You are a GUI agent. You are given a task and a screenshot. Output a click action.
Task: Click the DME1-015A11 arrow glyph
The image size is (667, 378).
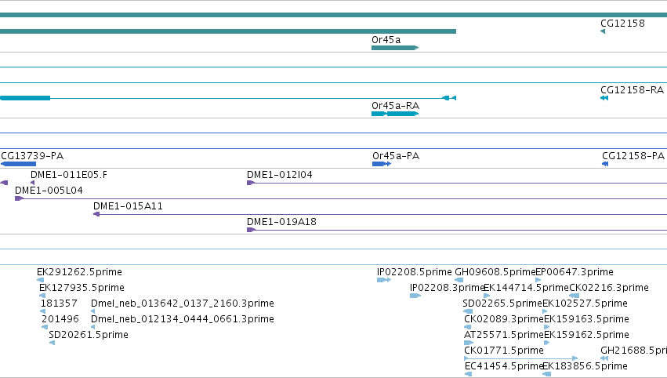[96, 214]
